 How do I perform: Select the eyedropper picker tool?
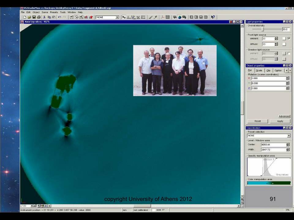tap(155, 17)
